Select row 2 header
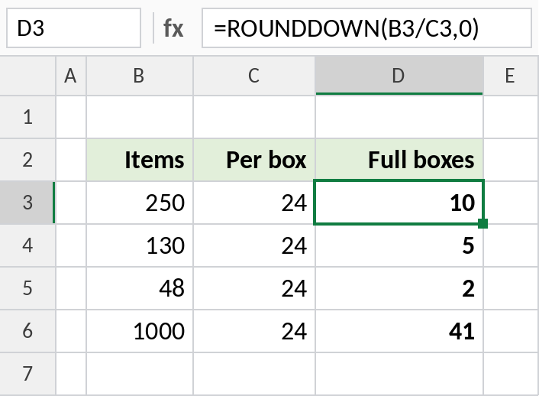The width and height of the screenshot is (539, 396). (x=27, y=160)
